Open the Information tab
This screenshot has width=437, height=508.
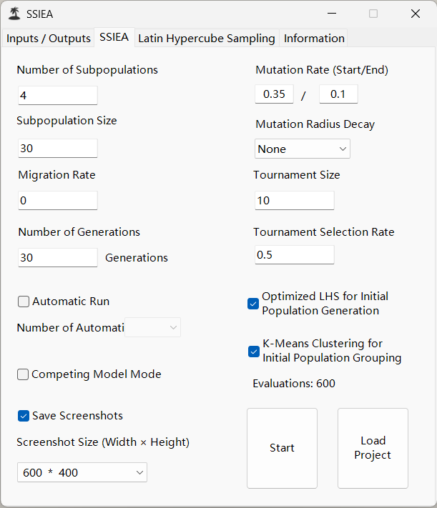pyautogui.click(x=314, y=39)
